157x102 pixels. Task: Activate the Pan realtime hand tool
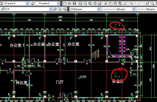[147, 4]
